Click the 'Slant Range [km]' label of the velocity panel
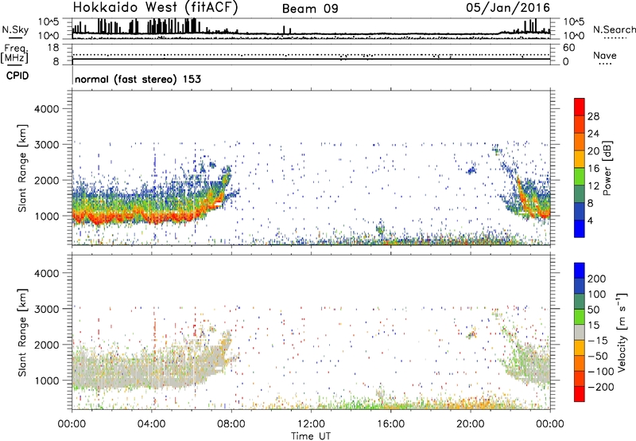 (x=22, y=332)
